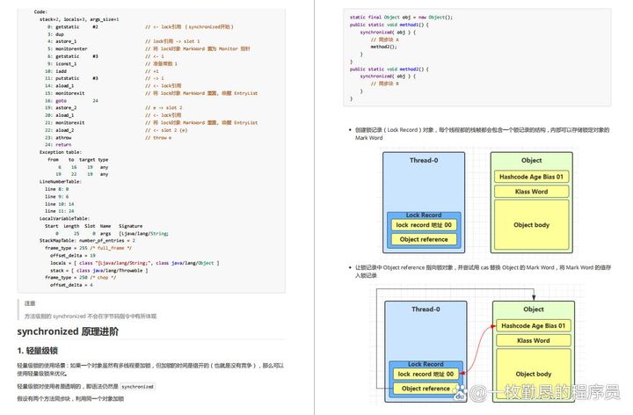Screen dimensions: 633x415
Task: Click the "22: aload_2" instruction
Action: (x=60, y=130)
